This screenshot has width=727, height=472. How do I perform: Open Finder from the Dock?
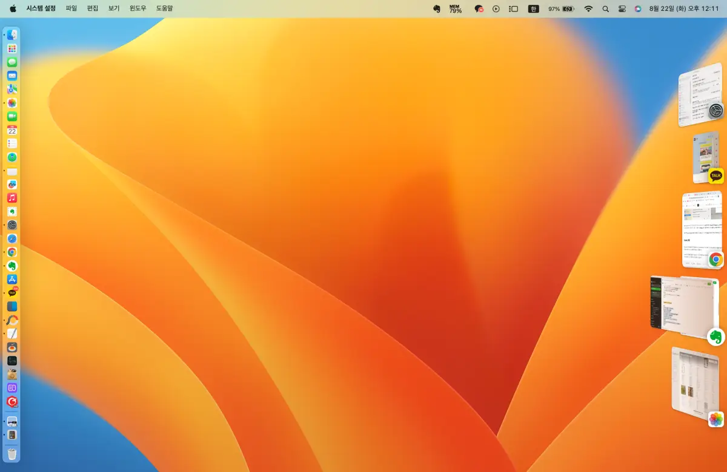point(12,35)
